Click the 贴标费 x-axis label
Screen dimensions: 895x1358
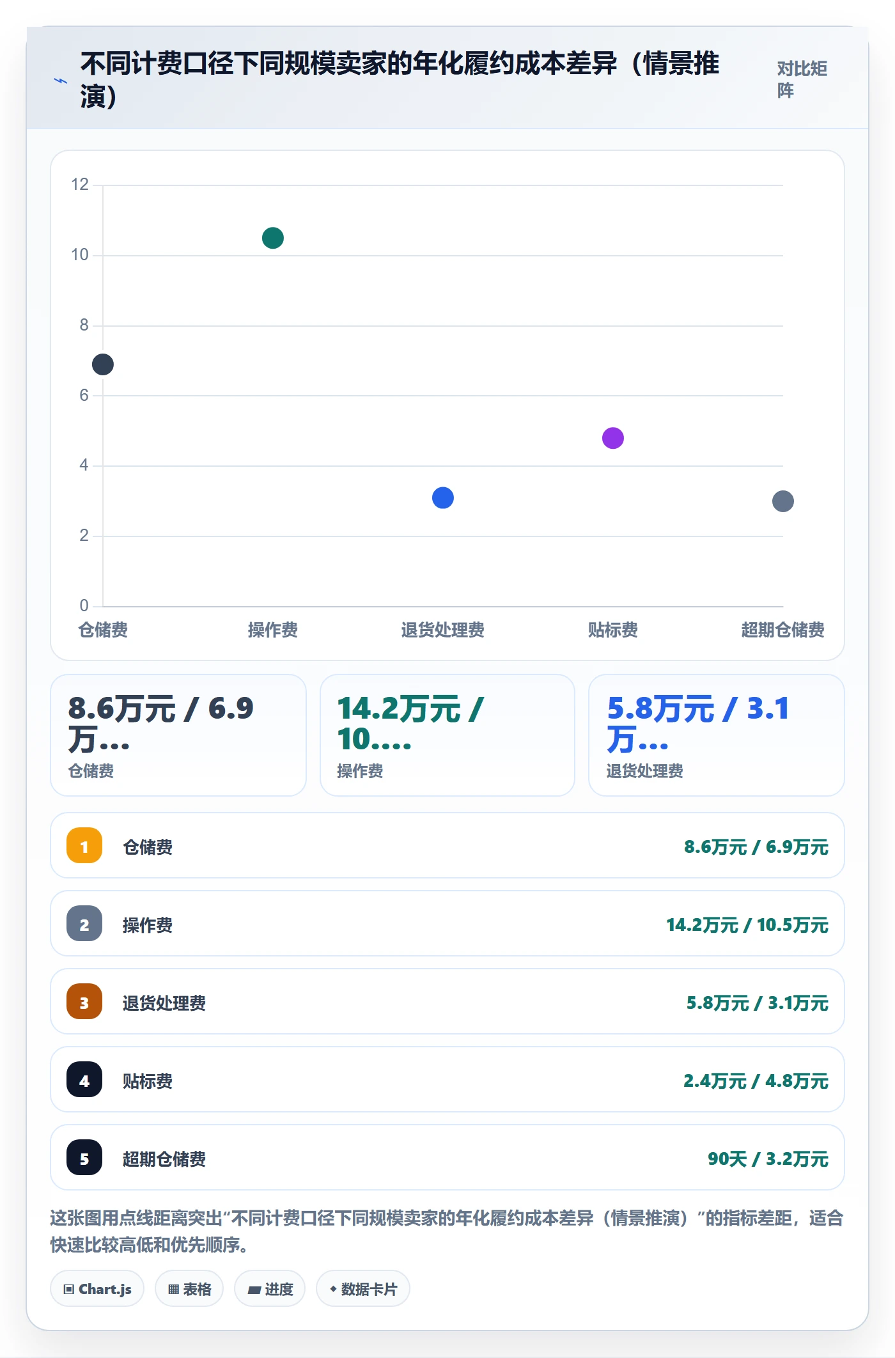[613, 630]
